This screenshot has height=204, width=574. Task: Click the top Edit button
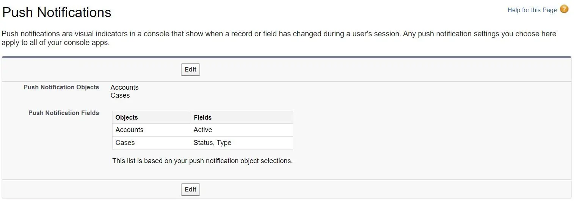[x=190, y=70]
